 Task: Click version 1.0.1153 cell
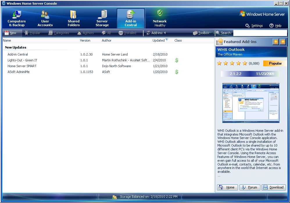point(87,72)
